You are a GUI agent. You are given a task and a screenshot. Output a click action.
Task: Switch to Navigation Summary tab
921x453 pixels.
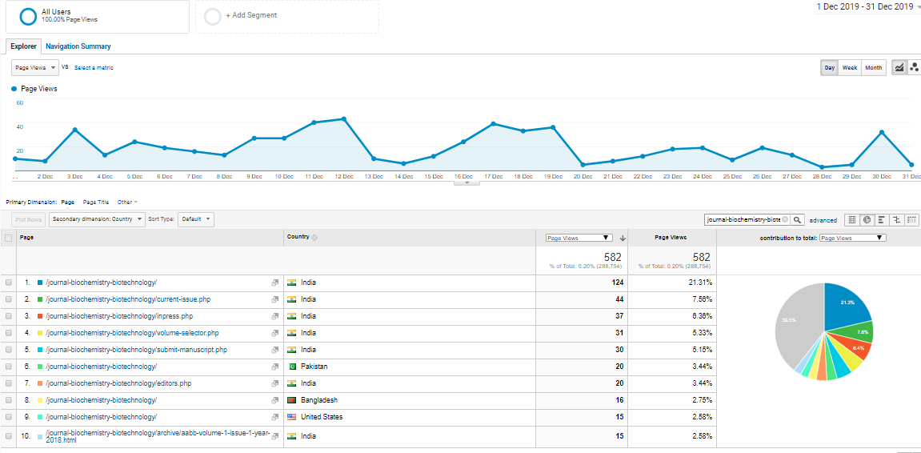pos(78,46)
